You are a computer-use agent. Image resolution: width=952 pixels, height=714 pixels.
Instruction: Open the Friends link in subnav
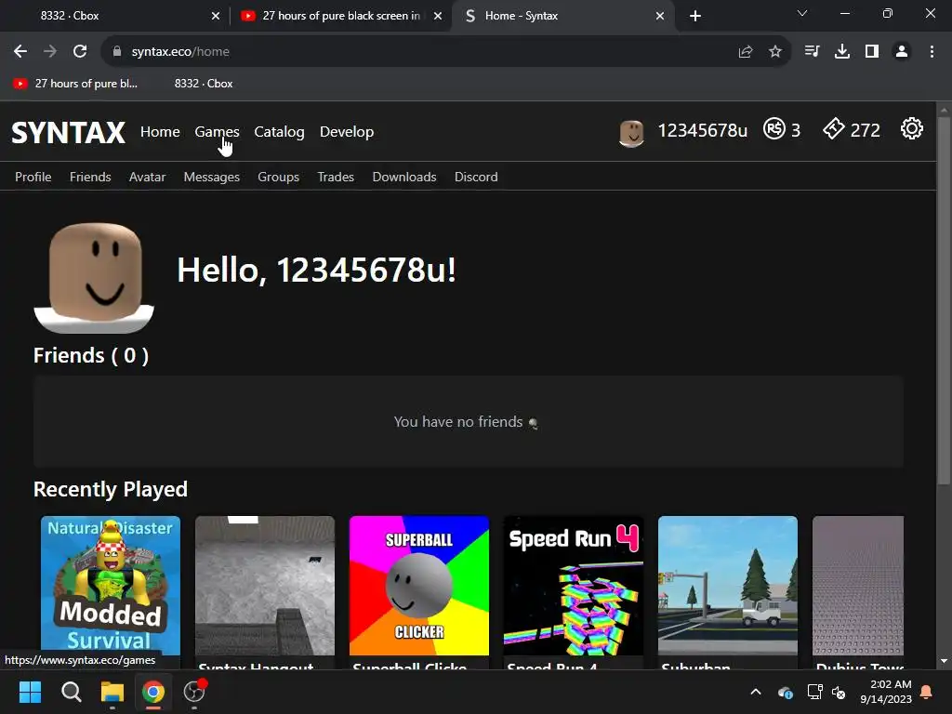click(x=90, y=177)
